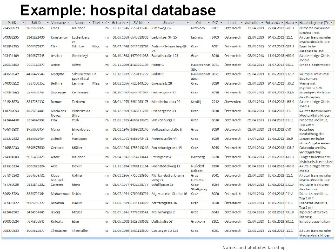Click the Name cell 'Hadtic'

pos(77,203)
